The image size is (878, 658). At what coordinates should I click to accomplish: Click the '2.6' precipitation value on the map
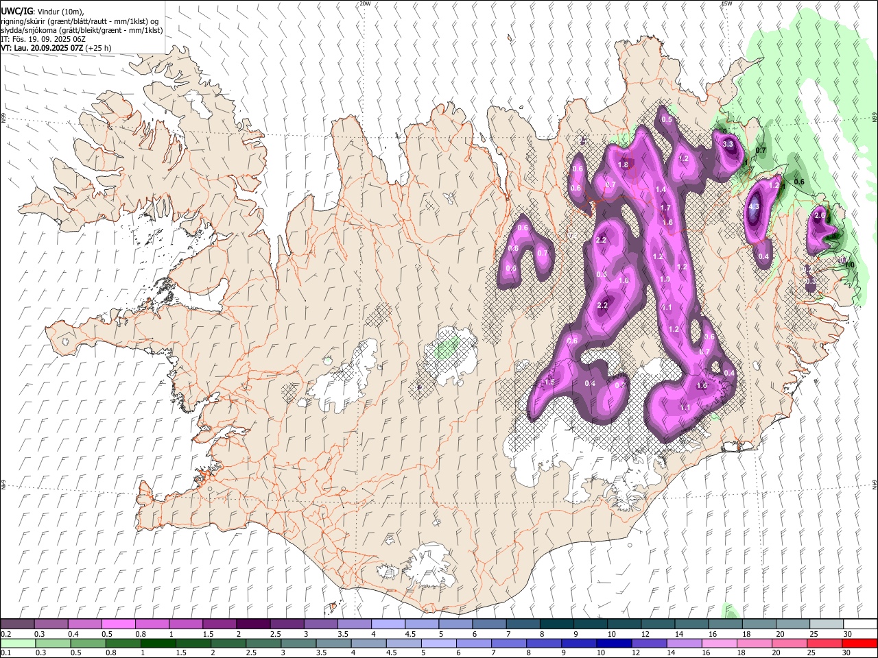click(819, 215)
